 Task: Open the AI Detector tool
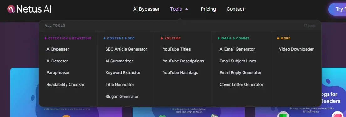click(57, 61)
